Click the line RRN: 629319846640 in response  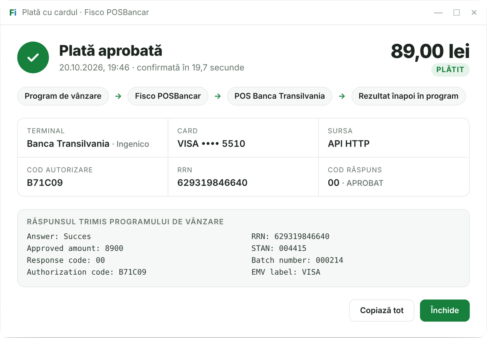[x=291, y=237]
